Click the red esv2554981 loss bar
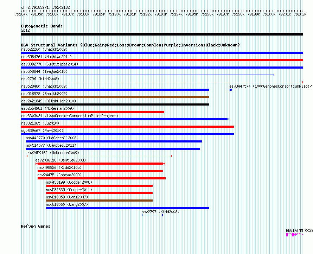 click(x=92, y=112)
